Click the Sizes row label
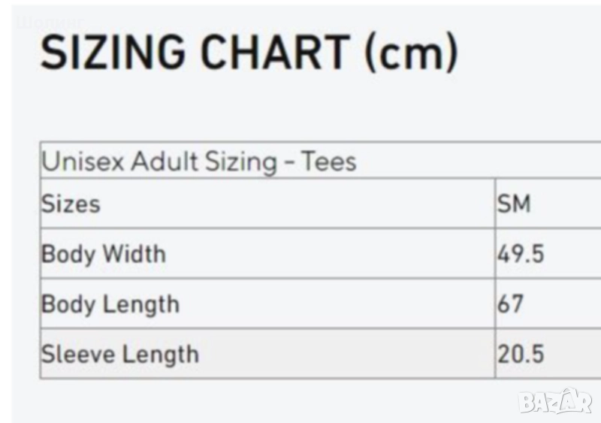This screenshot has height=423, width=601. (70, 204)
